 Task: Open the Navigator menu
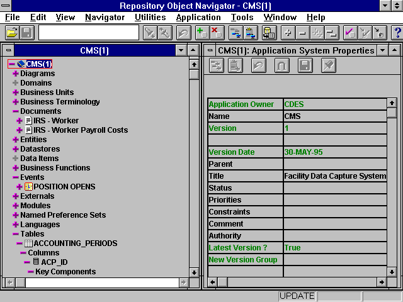pyautogui.click(x=105, y=17)
